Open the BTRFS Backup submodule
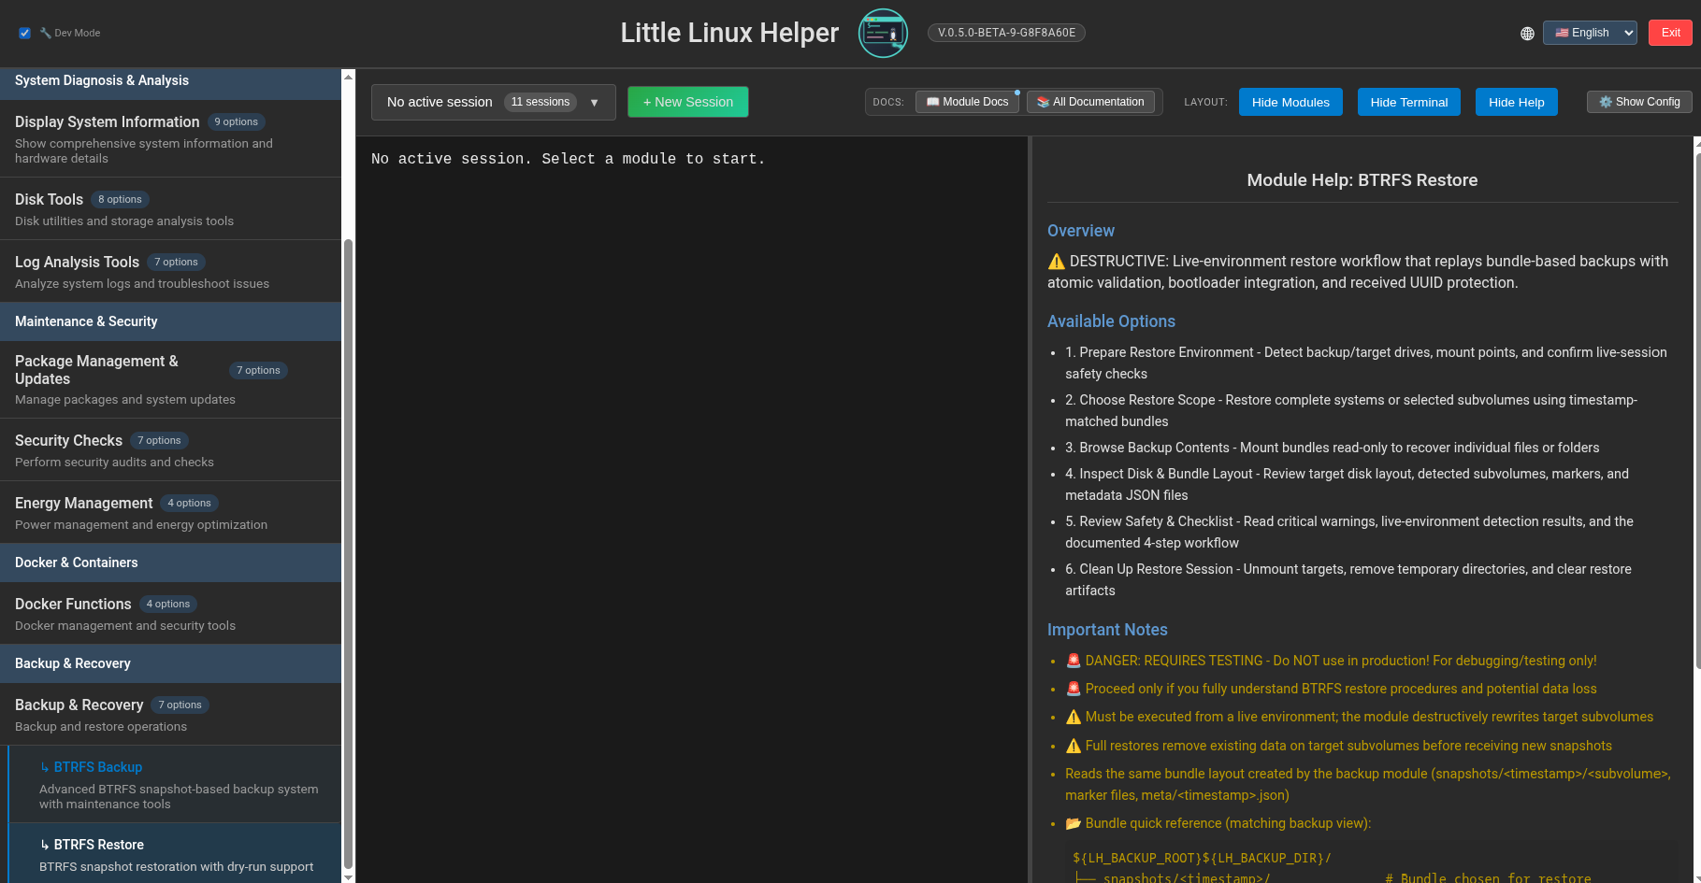Image resolution: width=1701 pixels, height=883 pixels. tap(175, 784)
